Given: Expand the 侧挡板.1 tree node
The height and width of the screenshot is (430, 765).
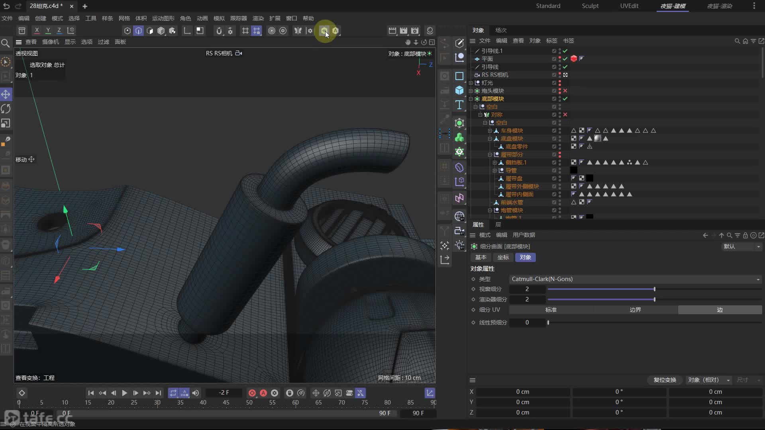Looking at the screenshot, I should [x=494, y=162].
